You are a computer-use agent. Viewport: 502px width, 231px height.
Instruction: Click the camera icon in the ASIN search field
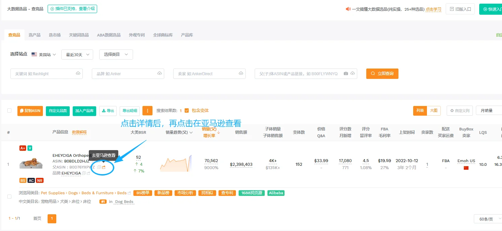pos(346,74)
